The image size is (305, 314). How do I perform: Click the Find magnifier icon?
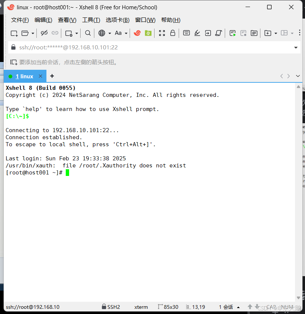[88, 33]
